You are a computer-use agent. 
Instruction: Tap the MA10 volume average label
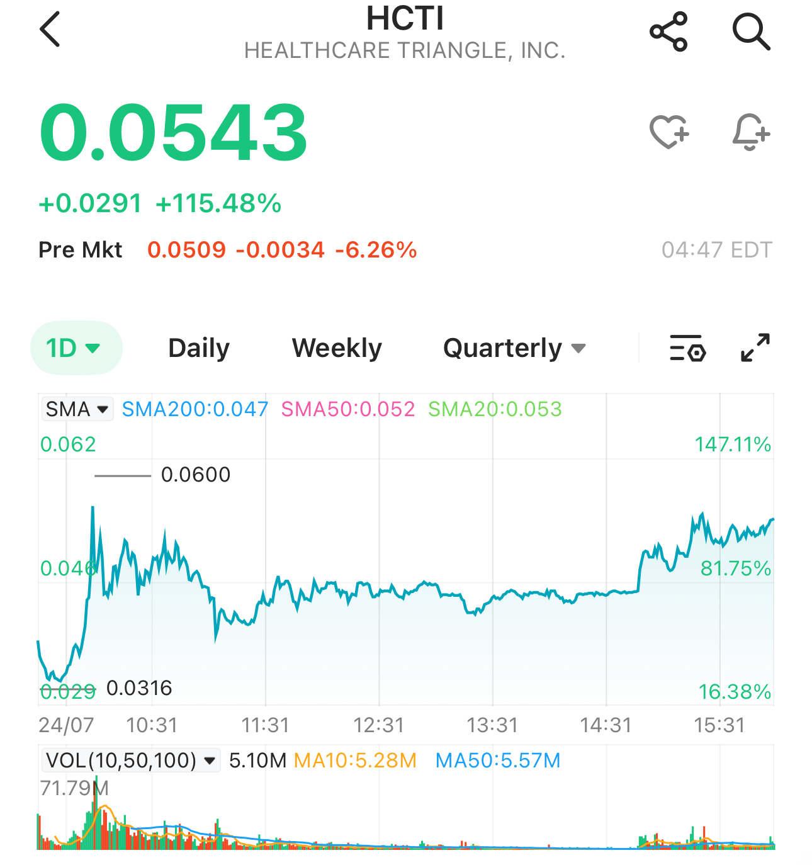(355, 760)
